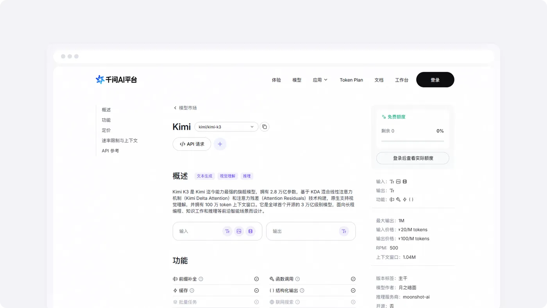Click the image icon in right panel 输入 row
The height and width of the screenshot is (308, 547).
tap(398, 181)
